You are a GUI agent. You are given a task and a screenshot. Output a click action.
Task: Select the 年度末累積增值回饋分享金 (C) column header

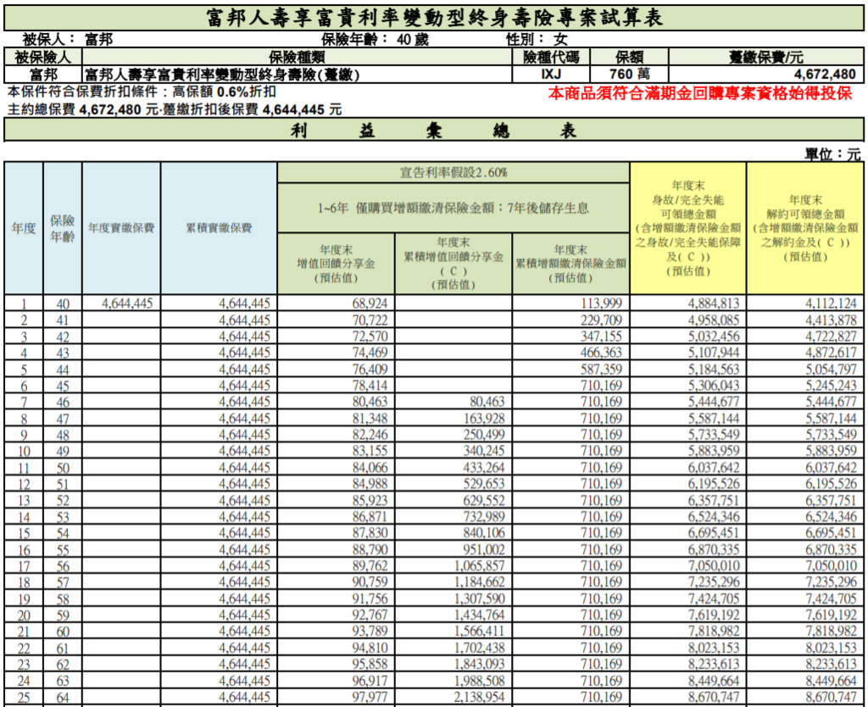click(x=453, y=264)
